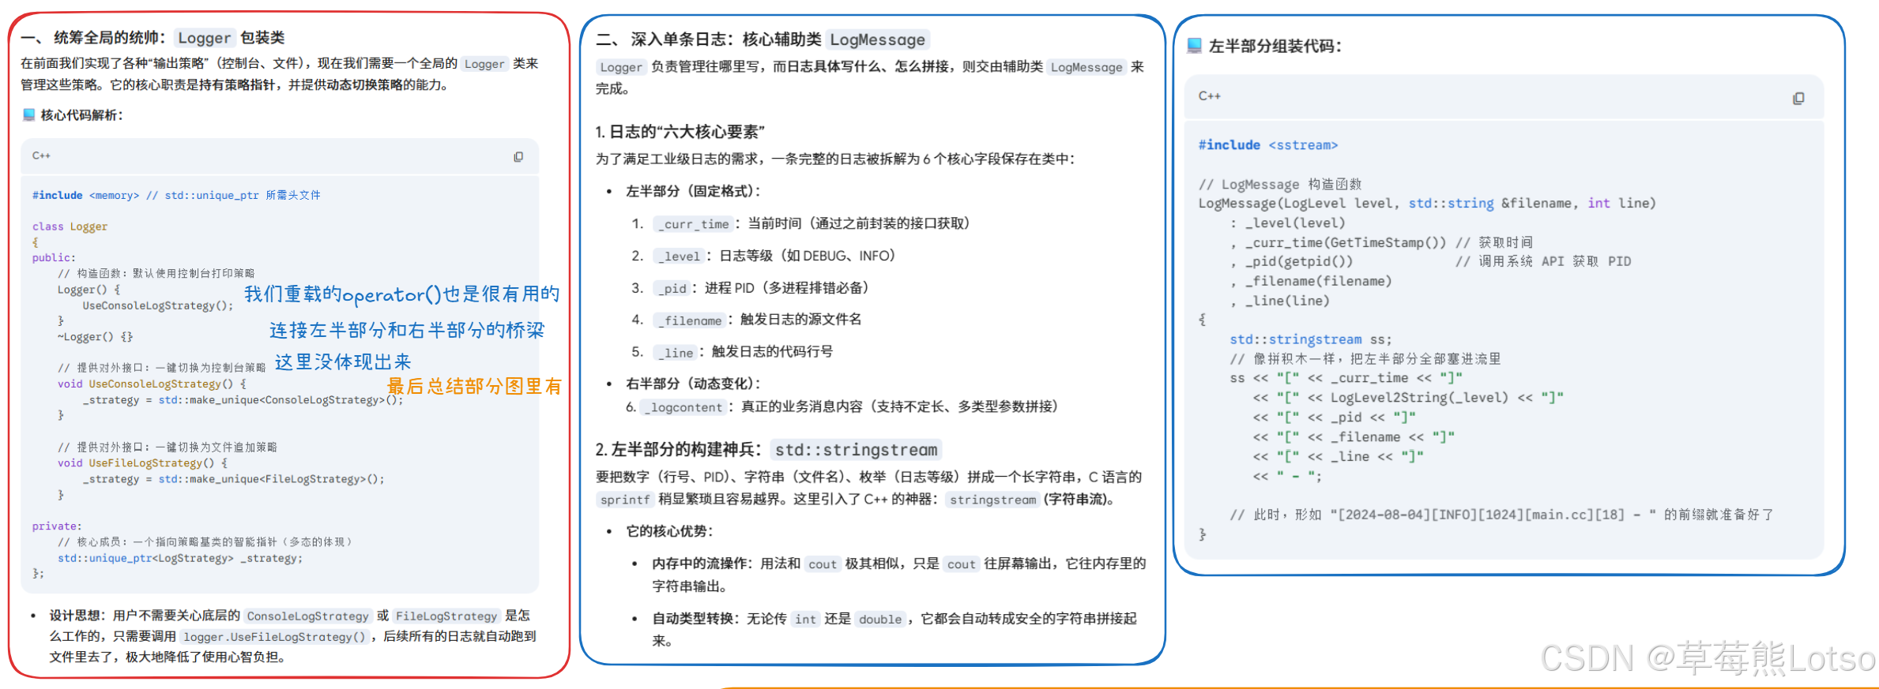1879x689 pixels.
Task: Click LogLevel2String(_level) stream line
Action: pos(1408,398)
